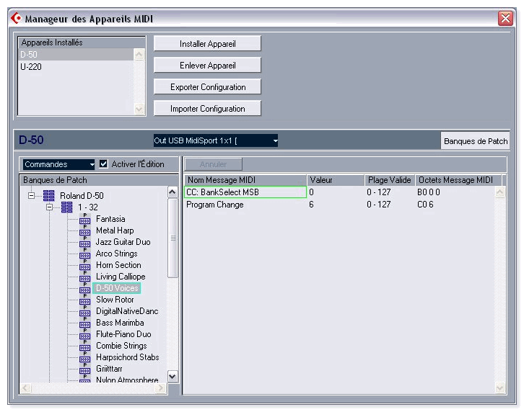This screenshot has height=412, width=524.
Task: Click Program Change value 6
Action: [x=312, y=205]
